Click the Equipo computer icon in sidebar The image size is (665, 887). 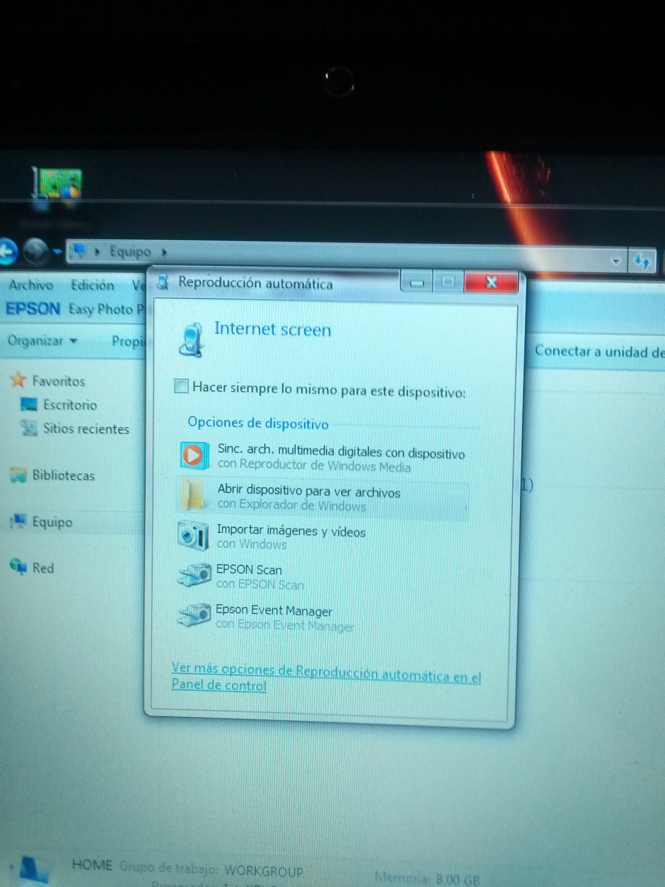(18, 521)
